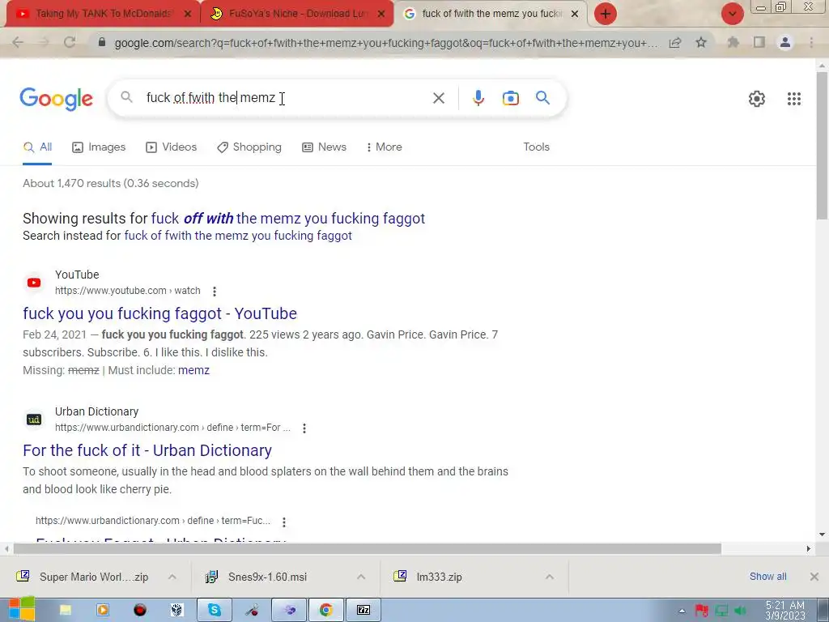Close the downloads bar
The width and height of the screenshot is (829, 622).
[814, 577]
